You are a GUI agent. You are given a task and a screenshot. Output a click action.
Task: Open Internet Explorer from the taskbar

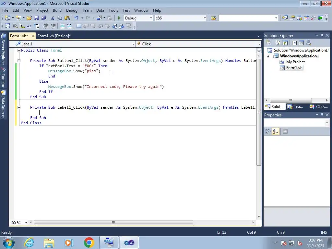coord(29,243)
